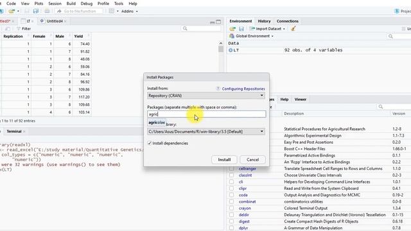Screen dimensions: 411x231
Task: Check the classInt package checkbox
Action: (231, 175)
